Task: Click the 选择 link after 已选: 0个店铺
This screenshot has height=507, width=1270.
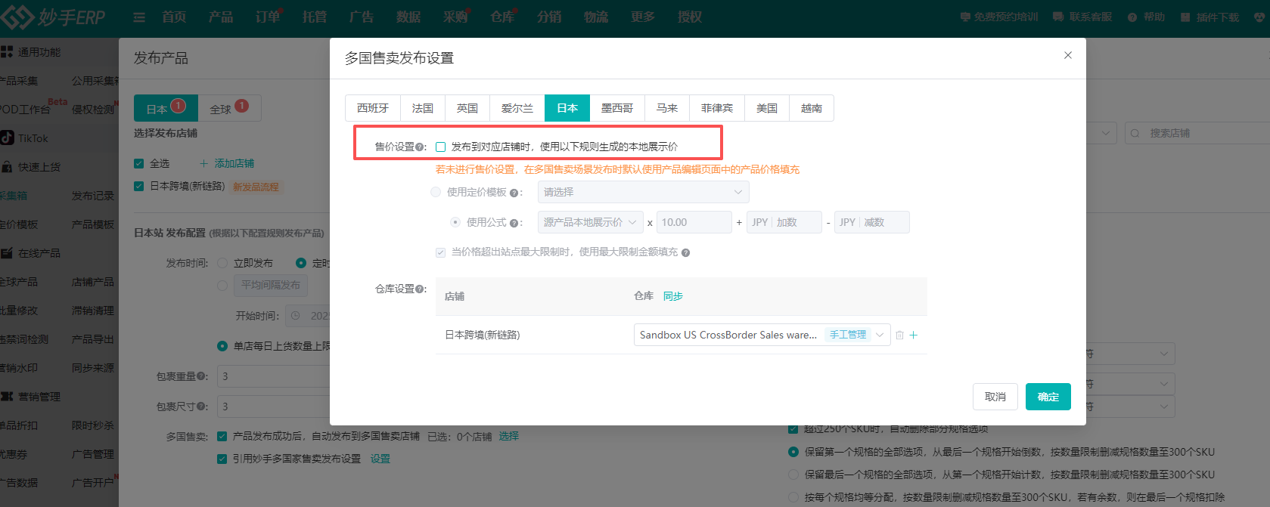Action: pos(509,437)
